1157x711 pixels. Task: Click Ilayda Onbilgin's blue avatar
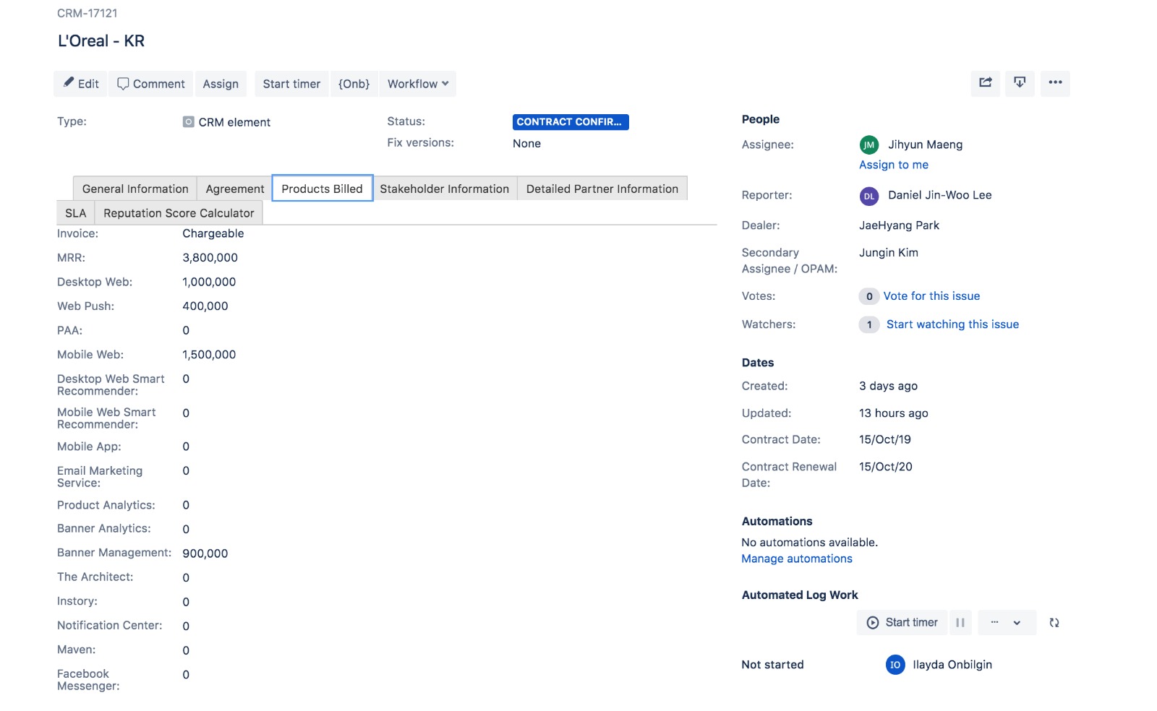(895, 665)
